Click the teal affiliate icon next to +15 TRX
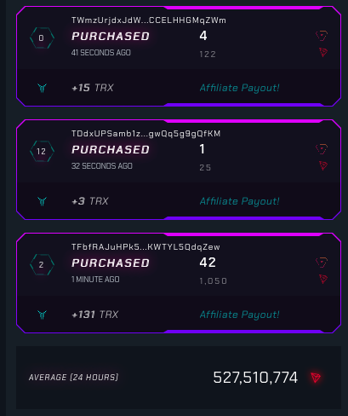Viewport: 348px width, 416px height. (x=43, y=88)
